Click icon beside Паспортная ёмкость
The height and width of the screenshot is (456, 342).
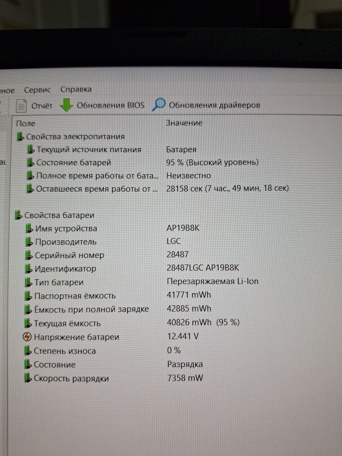click(28, 296)
